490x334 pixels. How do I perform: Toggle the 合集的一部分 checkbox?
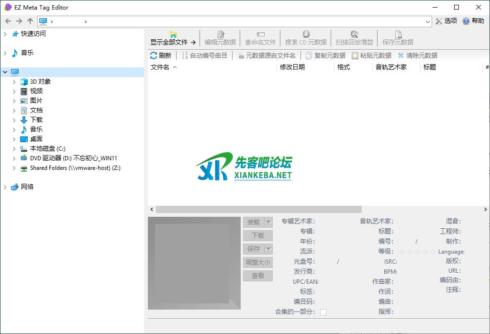[x=323, y=312]
